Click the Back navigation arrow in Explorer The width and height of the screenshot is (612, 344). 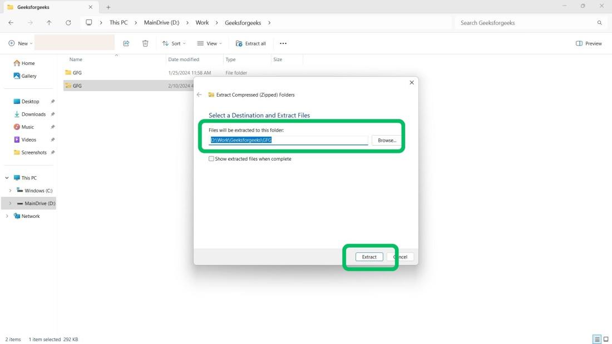[11, 23]
